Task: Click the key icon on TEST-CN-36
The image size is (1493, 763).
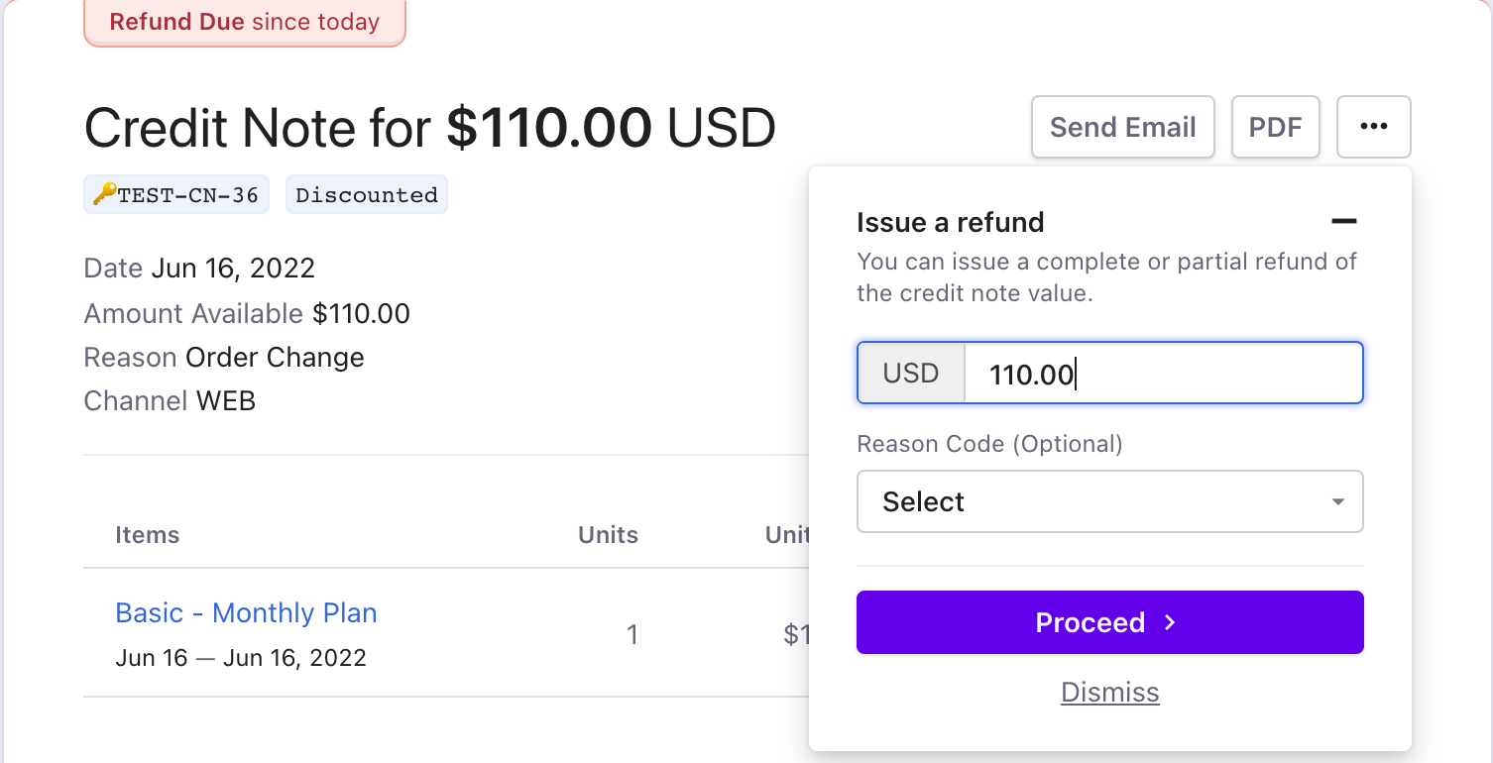Action: coord(104,195)
